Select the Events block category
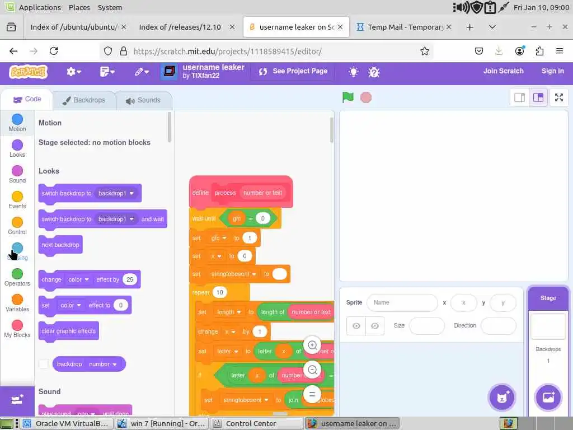Viewport: 573px width, 430px height. click(x=17, y=200)
